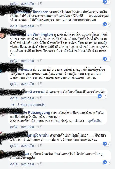Click ตอบกลับ under the bomb comment with 37 likes
Image resolution: width=115 pixels, height=169 pixels.
[27, 98]
